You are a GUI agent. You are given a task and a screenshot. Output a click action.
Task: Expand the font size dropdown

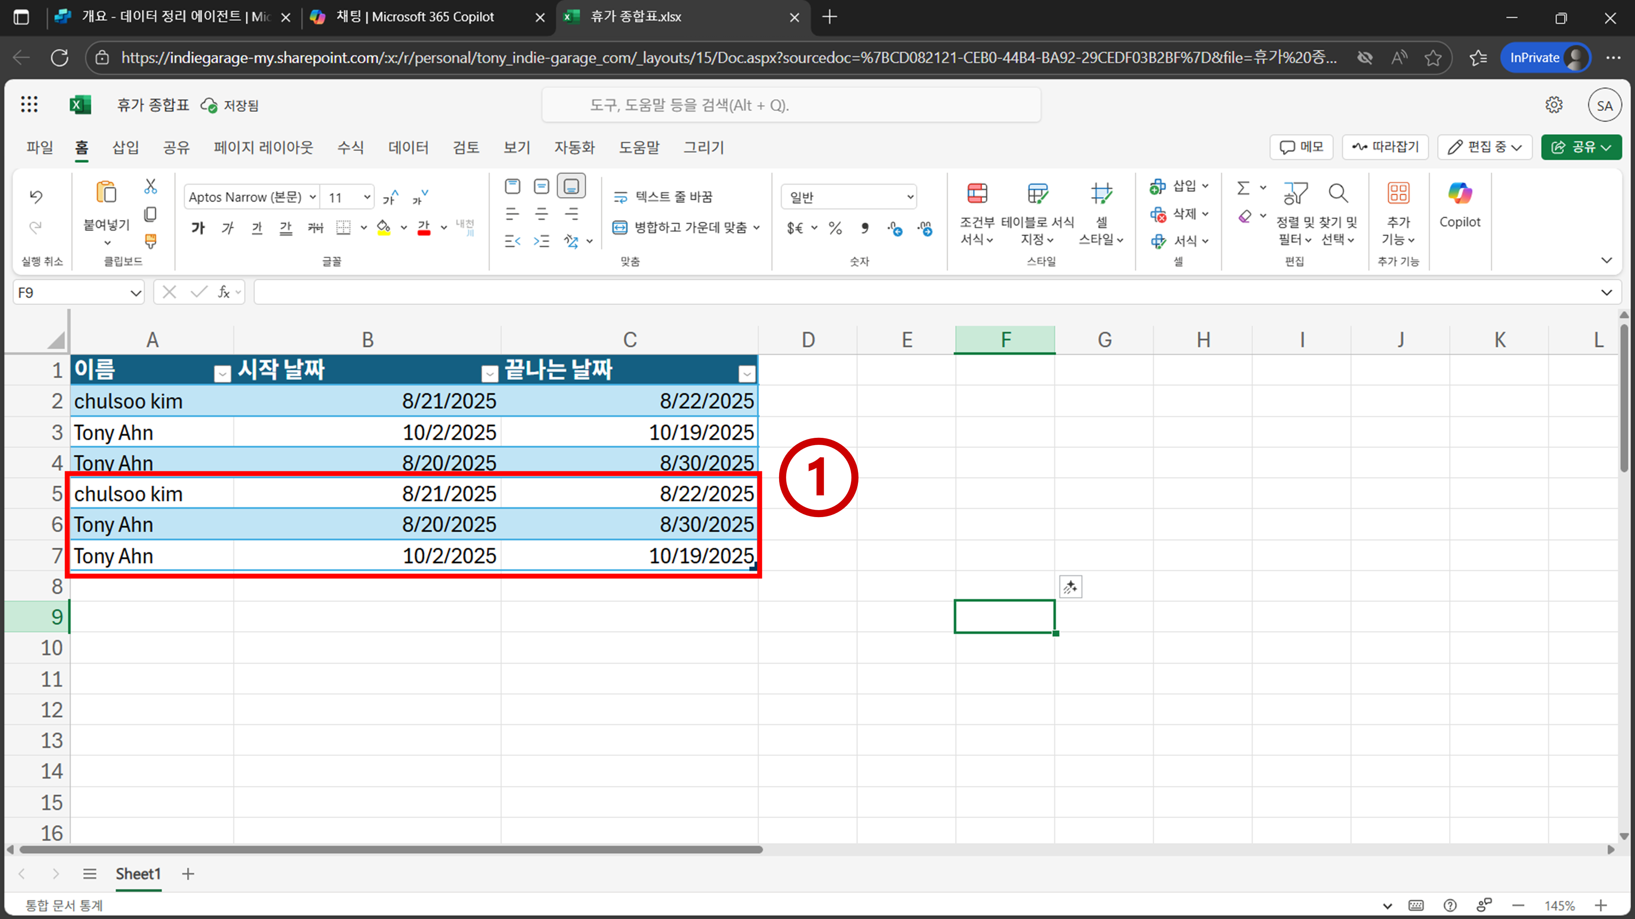pyautogui.click(x=366, y=197)
